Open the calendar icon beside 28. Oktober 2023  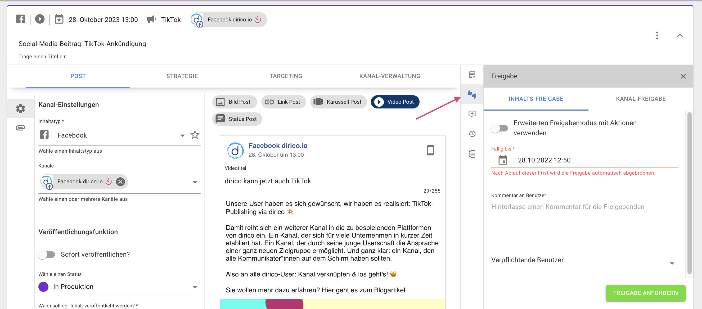click(59, 19)
